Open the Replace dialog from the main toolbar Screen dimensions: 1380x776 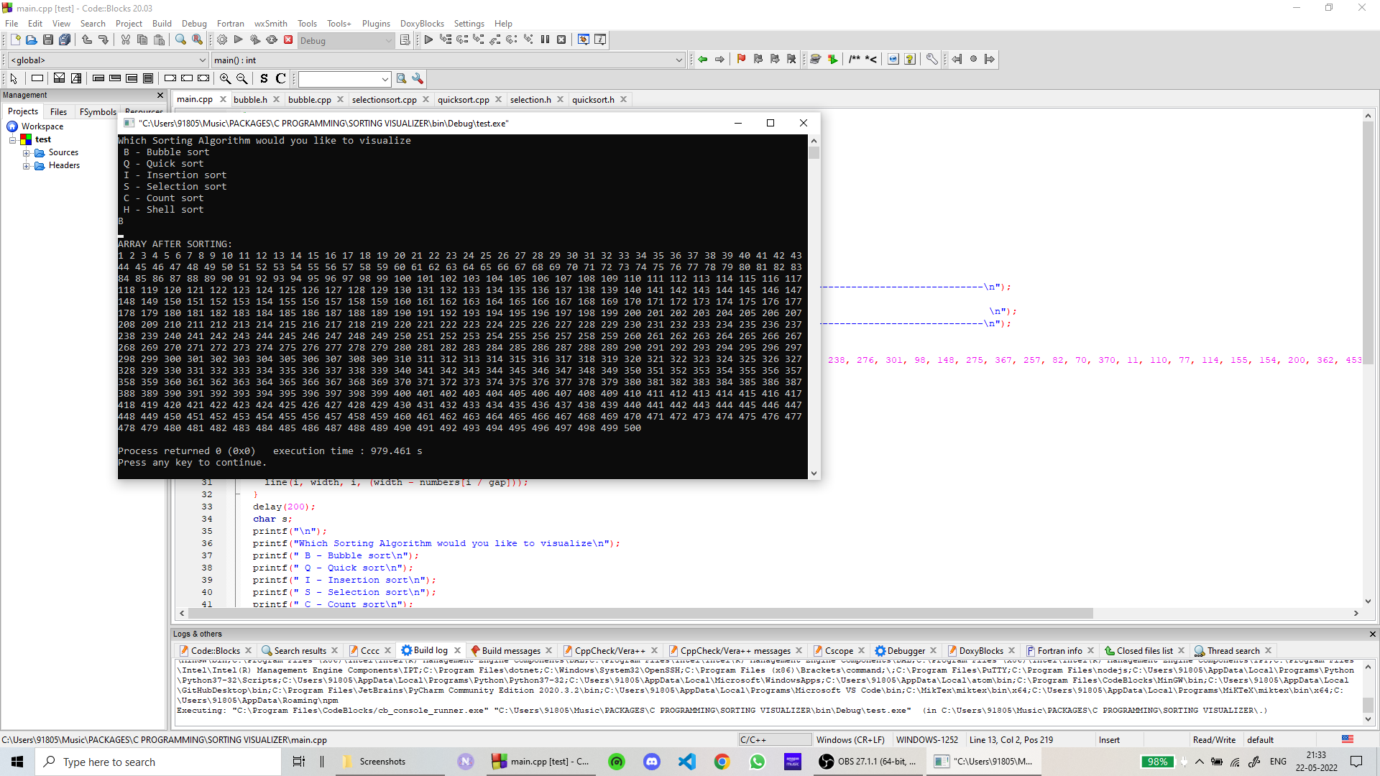coord(197,40)
